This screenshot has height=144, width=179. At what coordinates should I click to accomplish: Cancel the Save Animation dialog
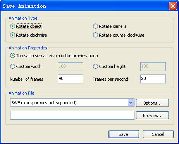click(158, 134)
